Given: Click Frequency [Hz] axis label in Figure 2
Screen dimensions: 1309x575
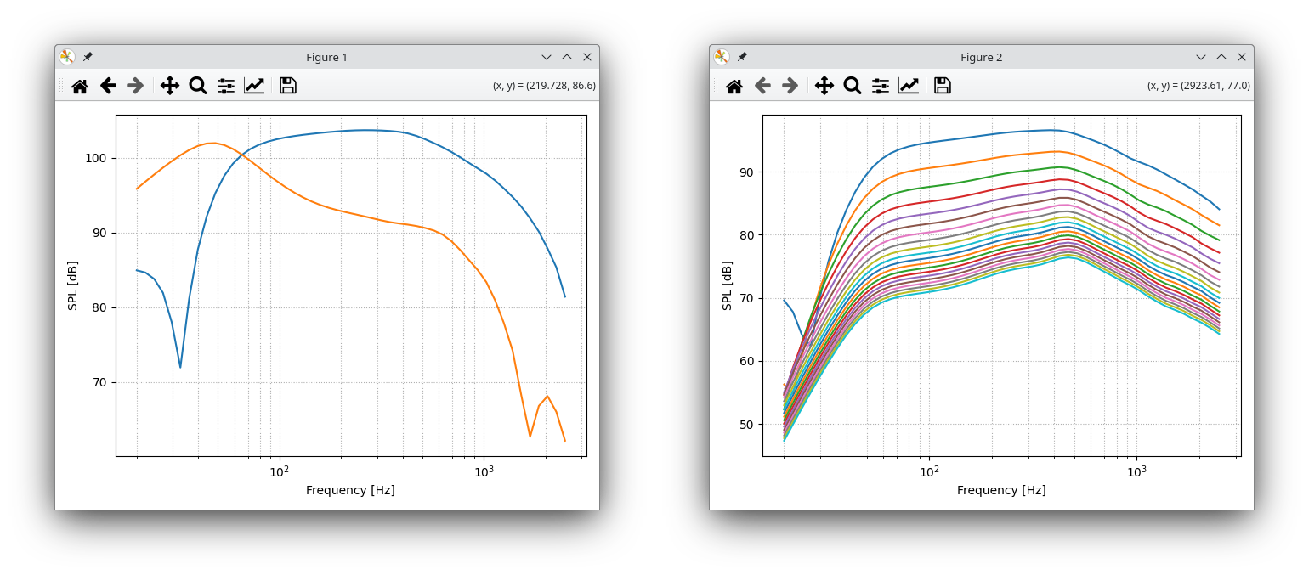Looking at the screenshot, I should [x=1001, y=490].
